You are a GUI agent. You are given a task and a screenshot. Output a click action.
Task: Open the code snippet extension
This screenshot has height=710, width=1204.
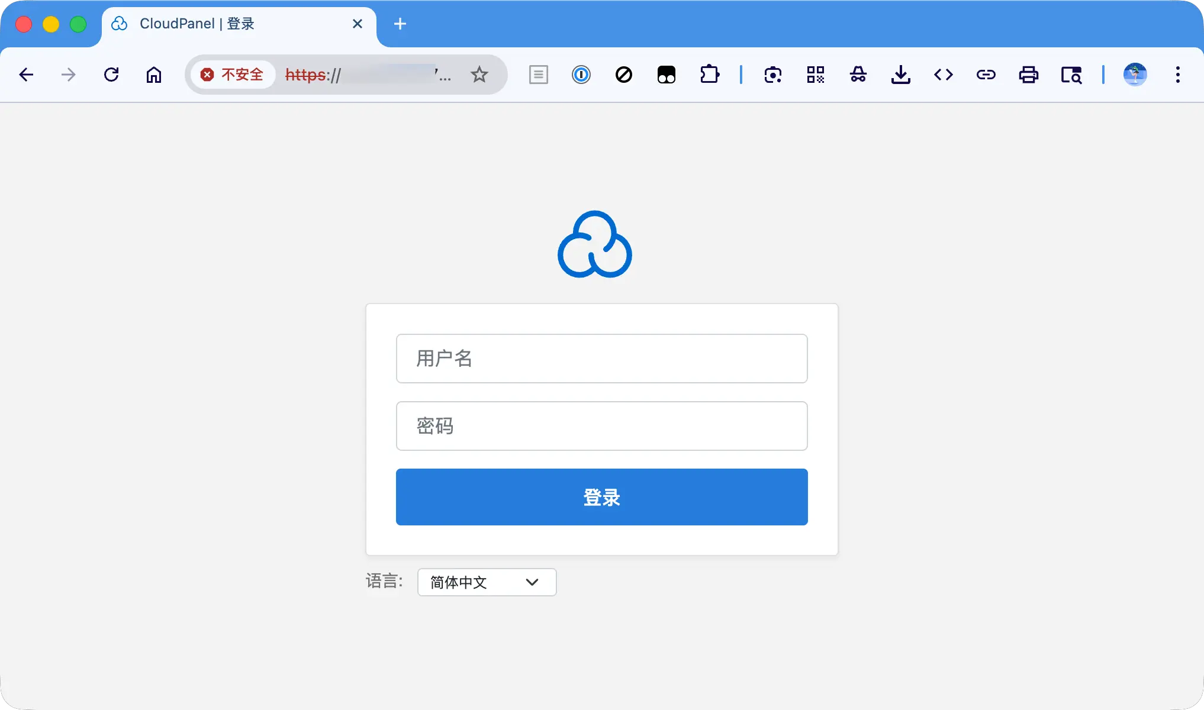tap(944, 75)
